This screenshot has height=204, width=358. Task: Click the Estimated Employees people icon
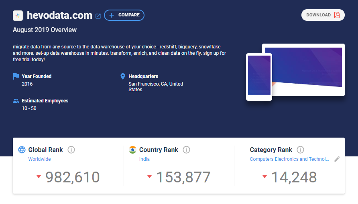tap(16, 101)
